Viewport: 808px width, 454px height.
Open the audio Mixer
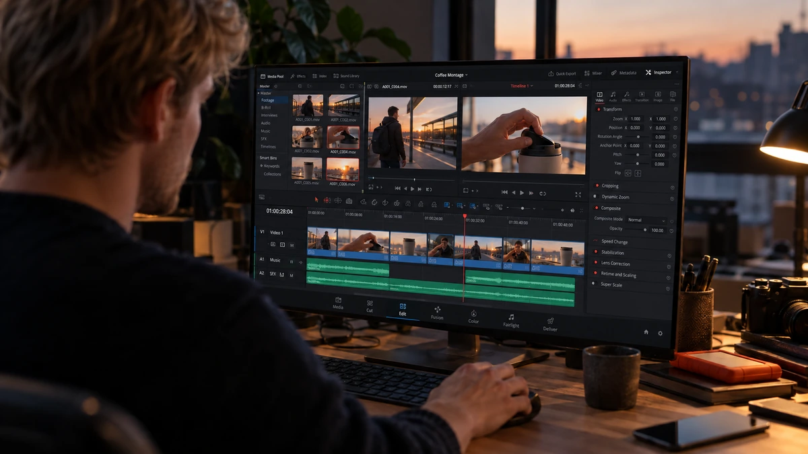(x=593, y=73)
